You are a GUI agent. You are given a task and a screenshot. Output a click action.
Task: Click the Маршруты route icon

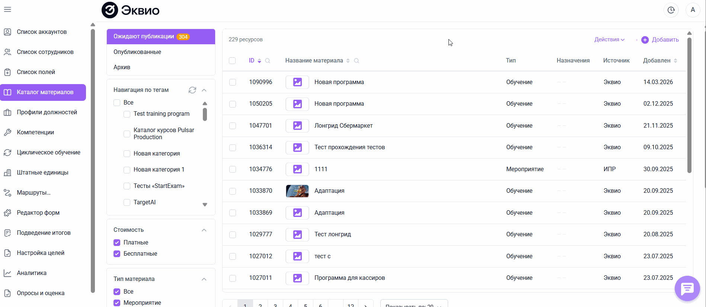[x=7, y=193]
